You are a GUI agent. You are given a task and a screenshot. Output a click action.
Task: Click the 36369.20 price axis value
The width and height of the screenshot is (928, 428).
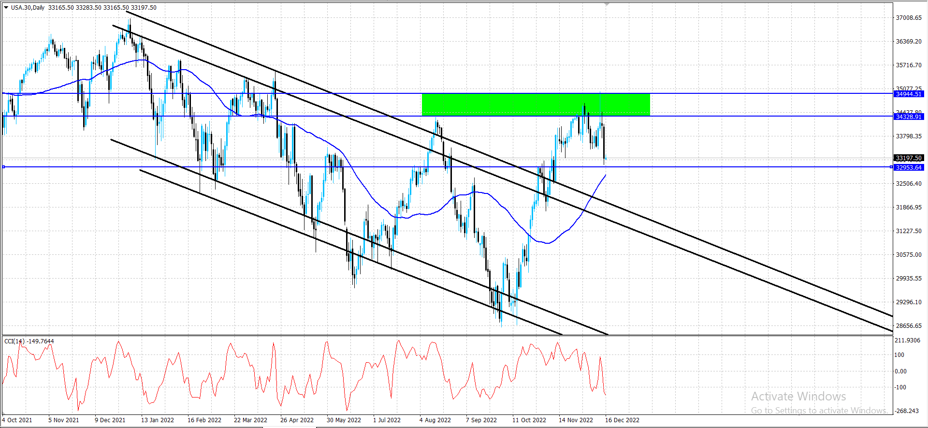click(x=909, y=42)
